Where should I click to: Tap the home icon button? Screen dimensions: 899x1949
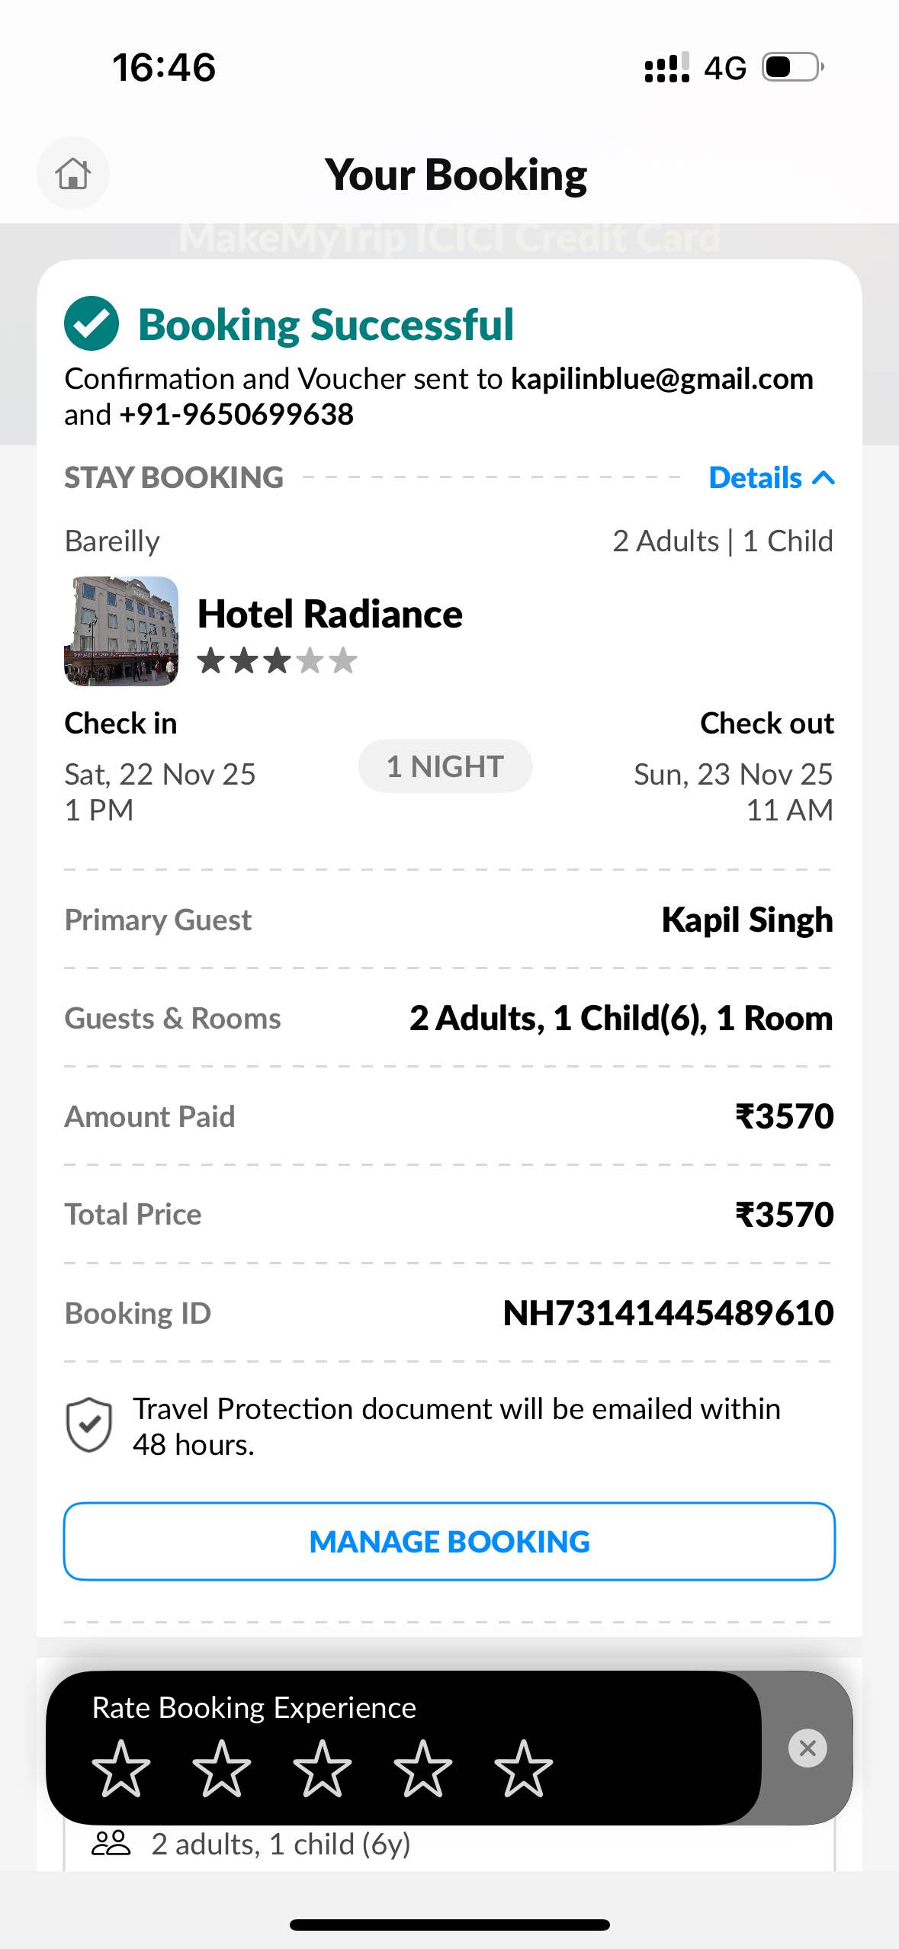73,173
